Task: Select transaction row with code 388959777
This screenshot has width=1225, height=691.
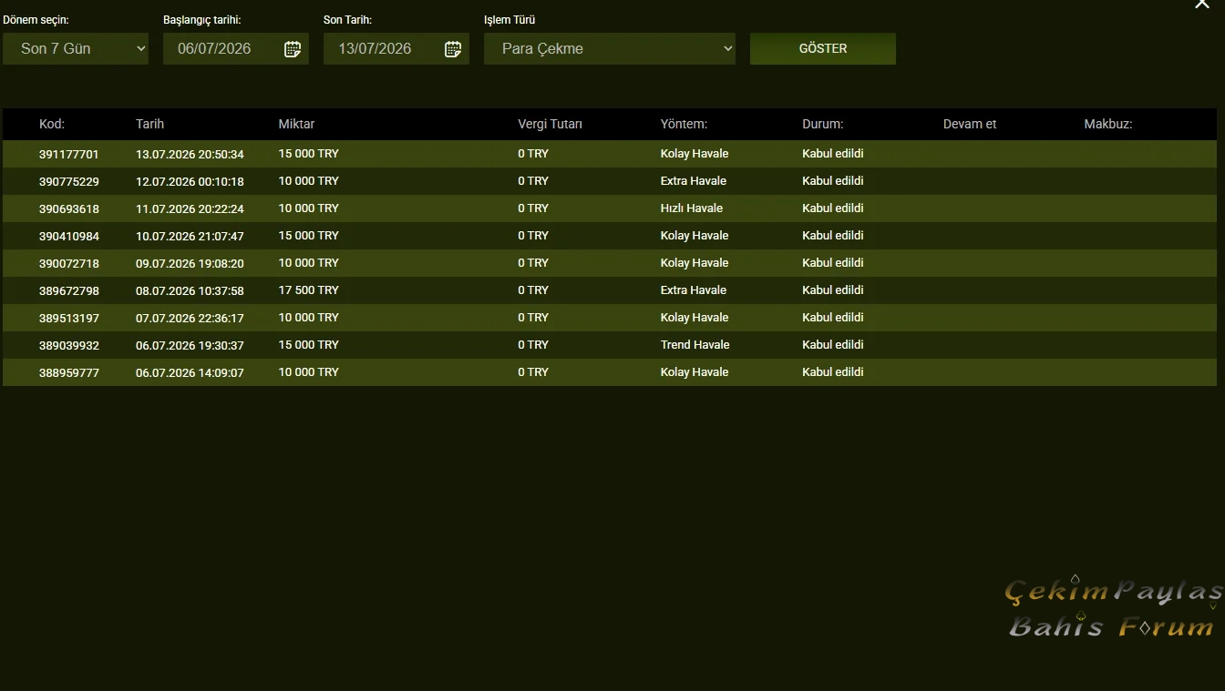Action: pos(610,372)
